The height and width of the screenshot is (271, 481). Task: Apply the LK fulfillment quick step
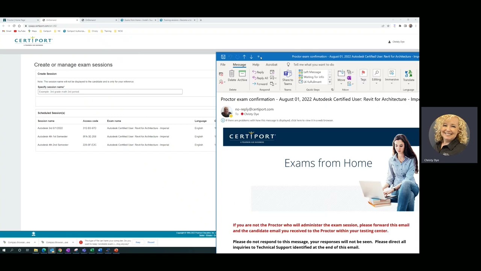click(x=310, y=82)
